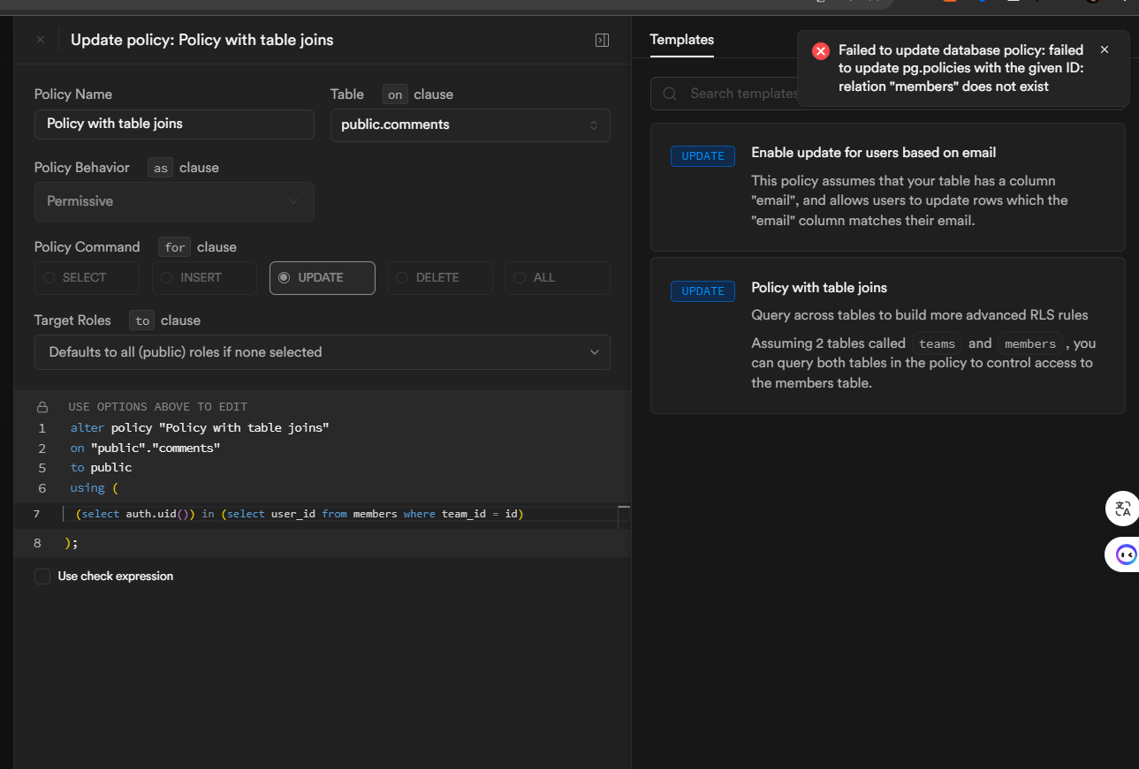Click the 'members' code tag in template description
The width and height of the screenshot is (1139, 769).
click(x=1030, y=343)
